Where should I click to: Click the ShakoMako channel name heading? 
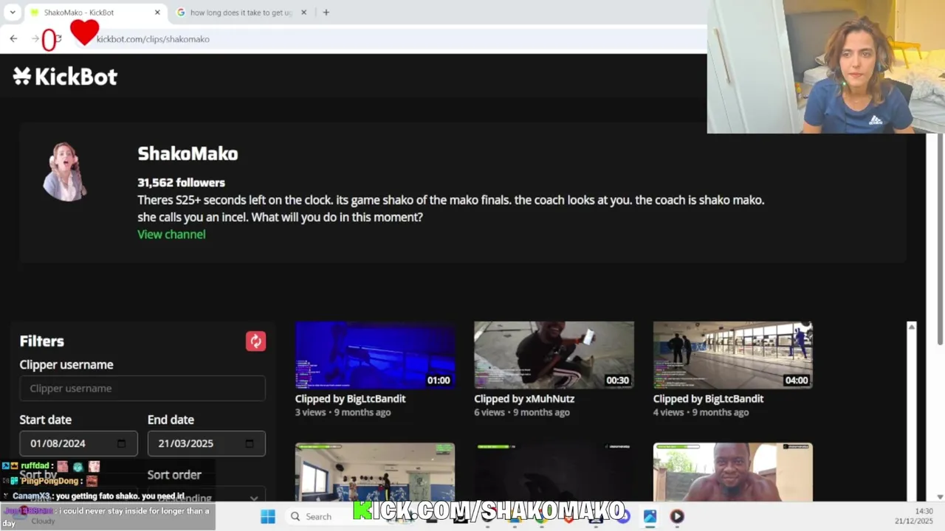[x=188, y=153]
